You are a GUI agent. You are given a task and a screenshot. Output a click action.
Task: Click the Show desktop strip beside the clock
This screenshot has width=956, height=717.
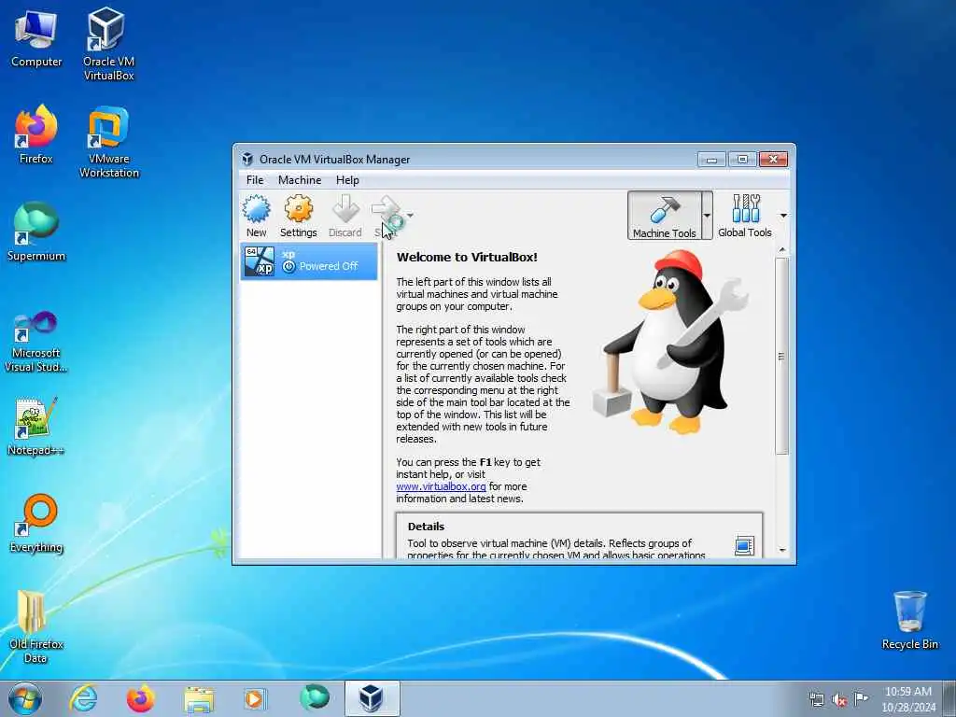949,698
